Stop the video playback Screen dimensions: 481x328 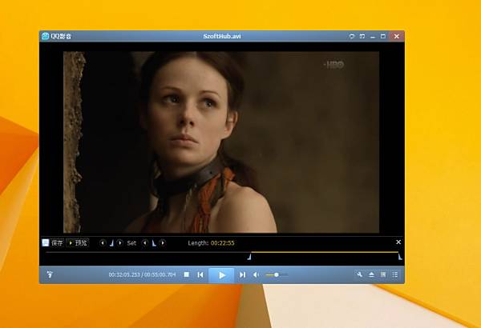(x=186, y=274)
